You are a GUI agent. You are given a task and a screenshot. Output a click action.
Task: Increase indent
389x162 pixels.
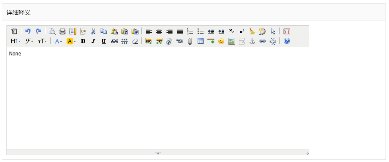click(x=211, y=31)
